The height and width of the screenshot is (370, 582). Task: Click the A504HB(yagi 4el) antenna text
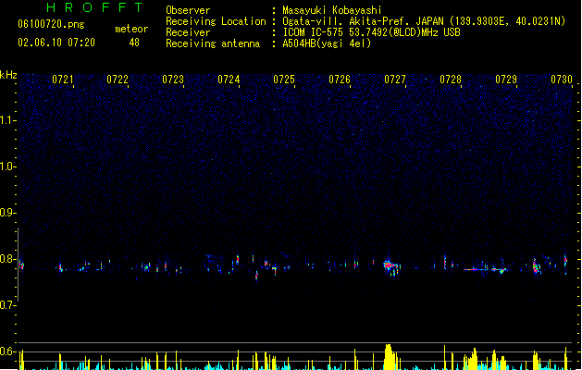pos(327,43)
